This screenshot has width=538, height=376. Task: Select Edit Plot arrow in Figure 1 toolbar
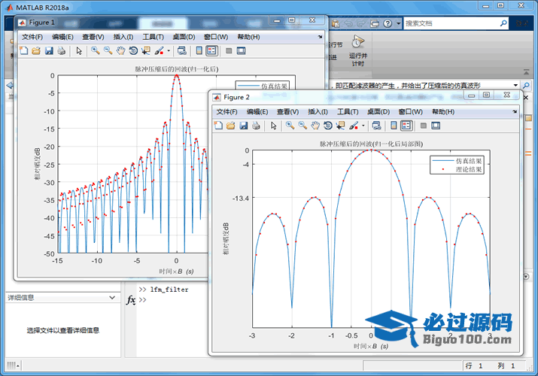coord(79,50)
